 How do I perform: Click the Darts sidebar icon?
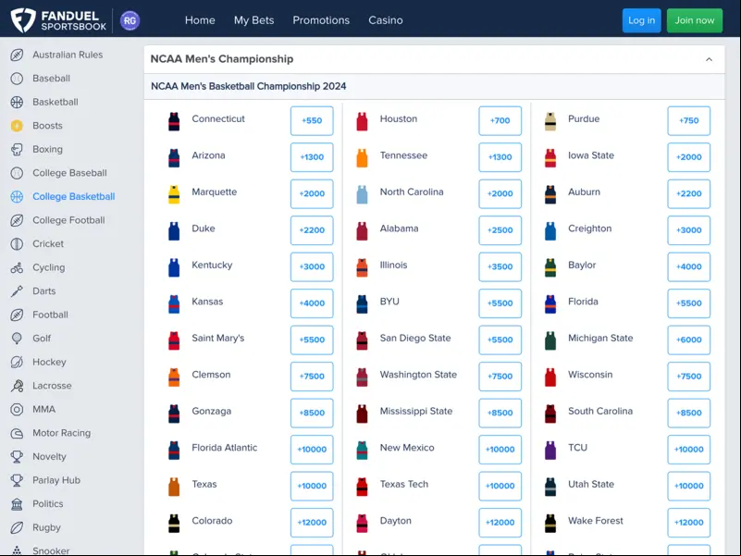[17, 291]
